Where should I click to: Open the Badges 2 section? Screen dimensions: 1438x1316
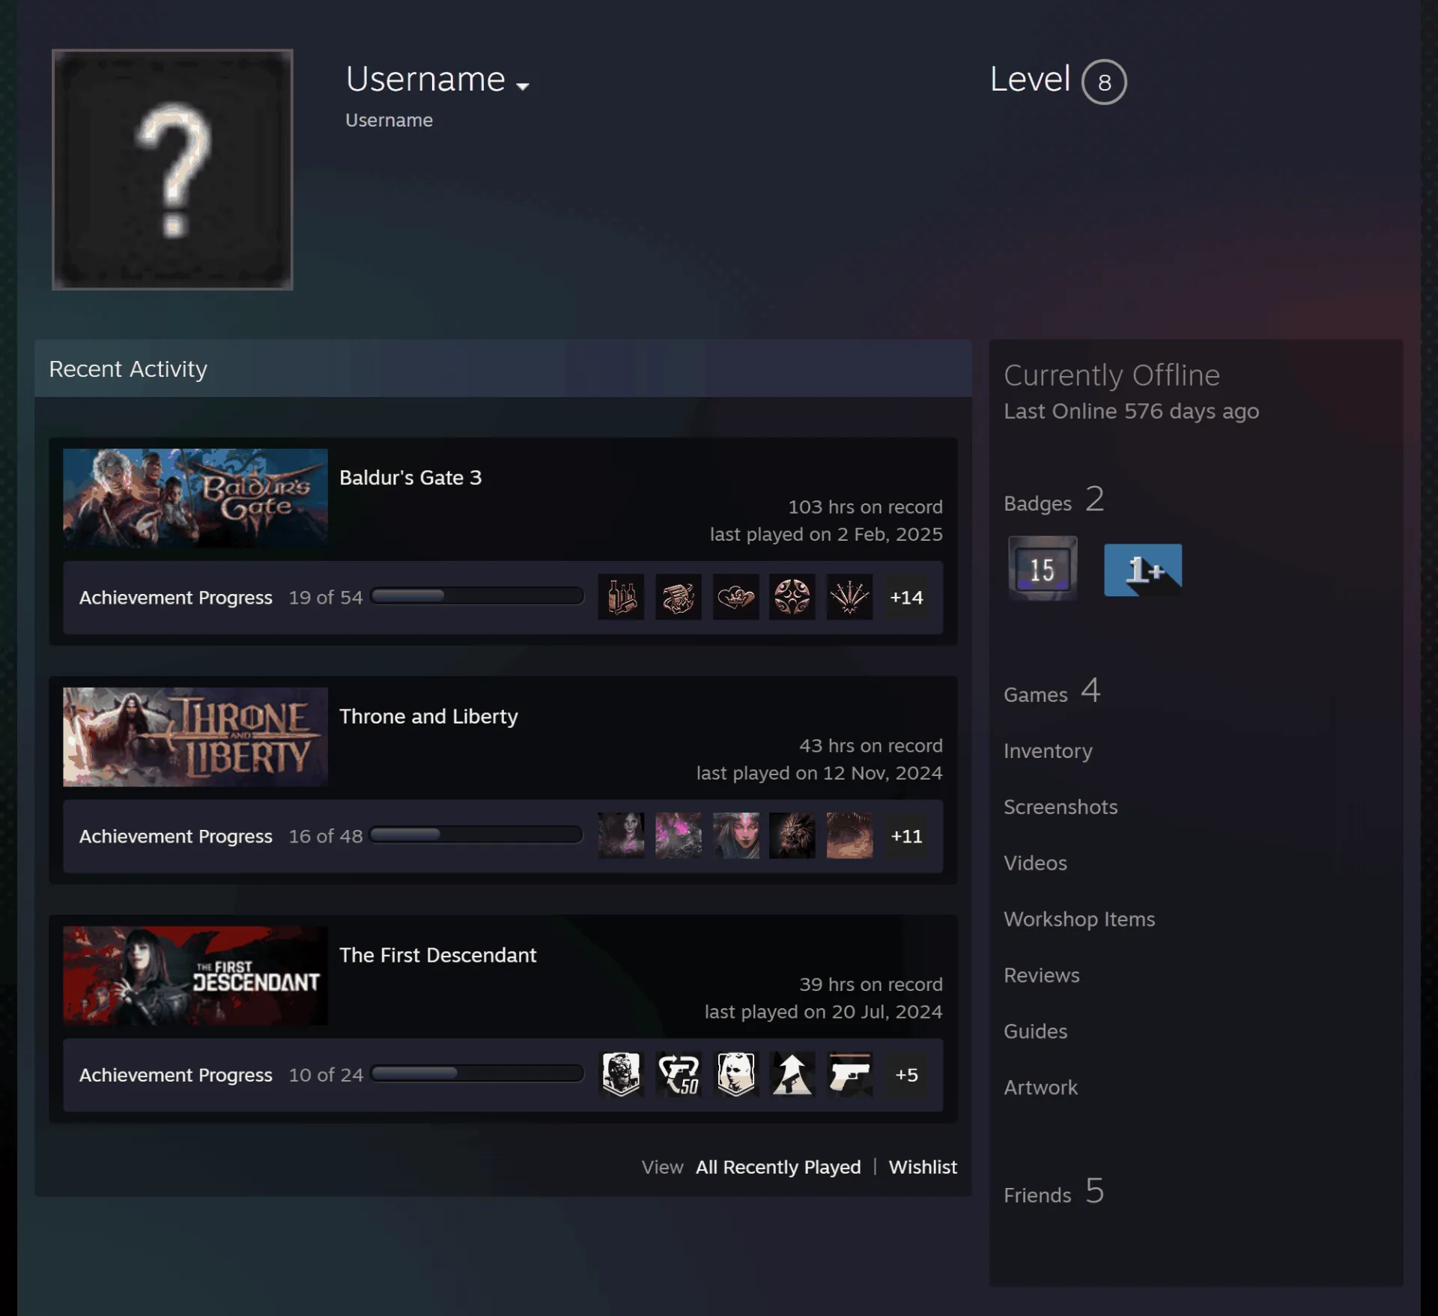[x=1054, y=500]
